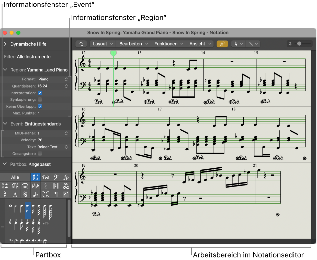Select the rest symbols group in the Partbox
This screenshot has width=317, height=260.
[x=5, y=194]
